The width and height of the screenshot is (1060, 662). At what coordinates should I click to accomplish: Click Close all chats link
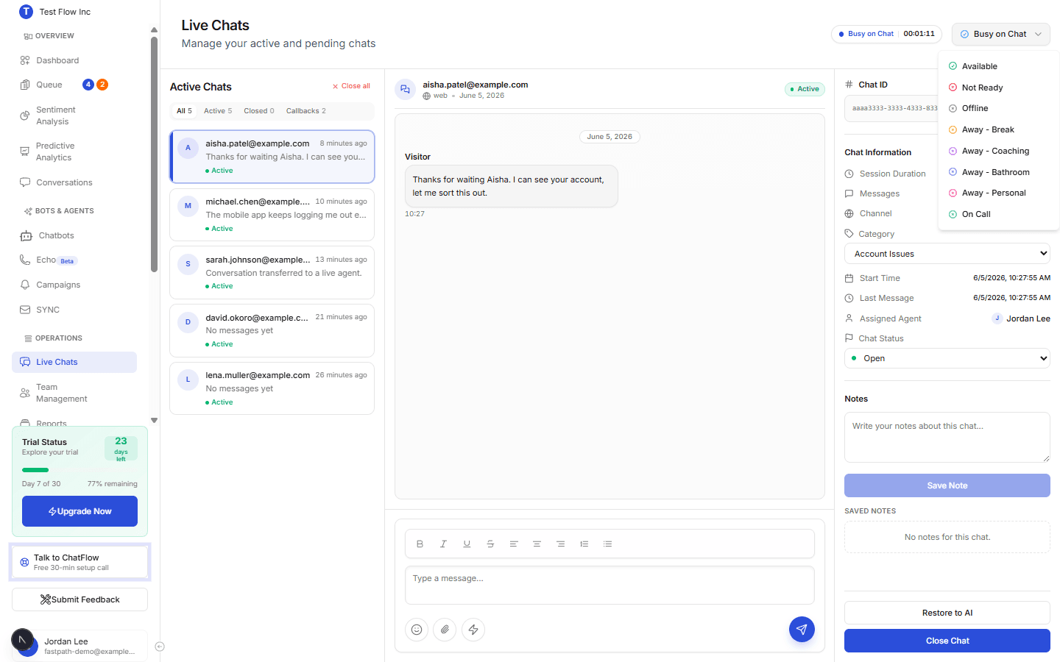click(x=351, y=86)
